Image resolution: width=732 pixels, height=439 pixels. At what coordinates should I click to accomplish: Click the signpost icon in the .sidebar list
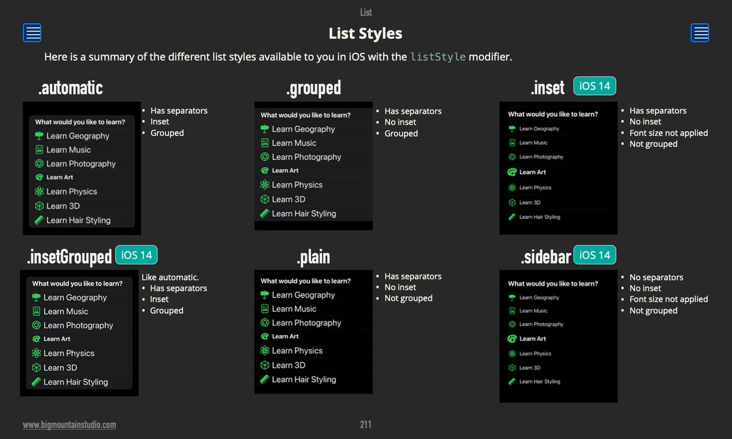pyautogui.click(x=512, y=298)
